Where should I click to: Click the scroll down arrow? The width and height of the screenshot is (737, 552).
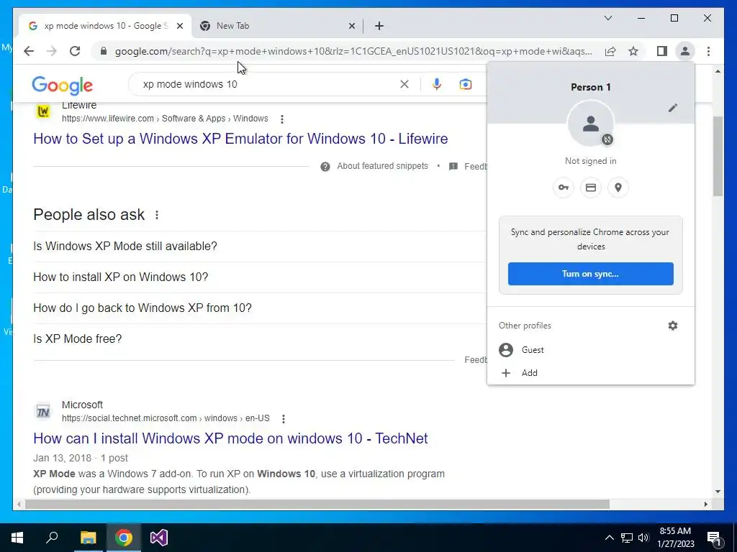click(718, 492)
